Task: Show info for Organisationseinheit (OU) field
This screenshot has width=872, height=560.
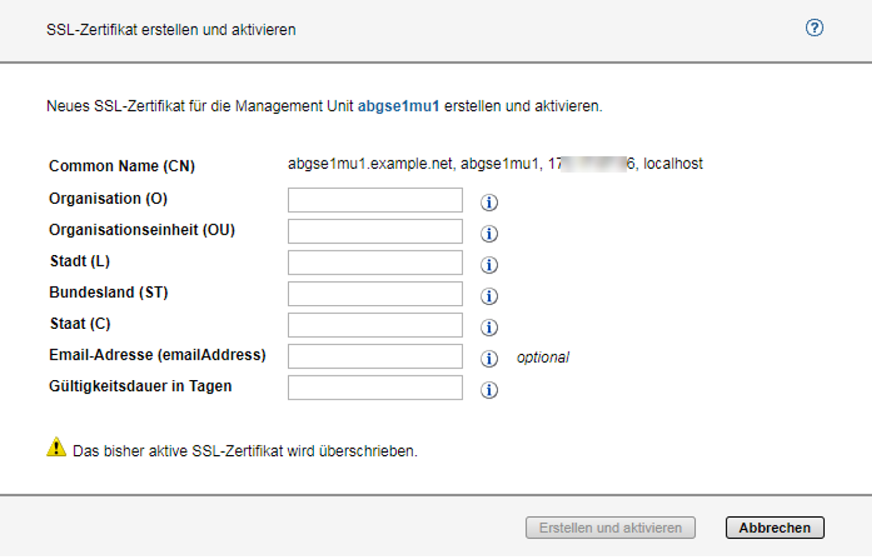Action: (488, 233)
